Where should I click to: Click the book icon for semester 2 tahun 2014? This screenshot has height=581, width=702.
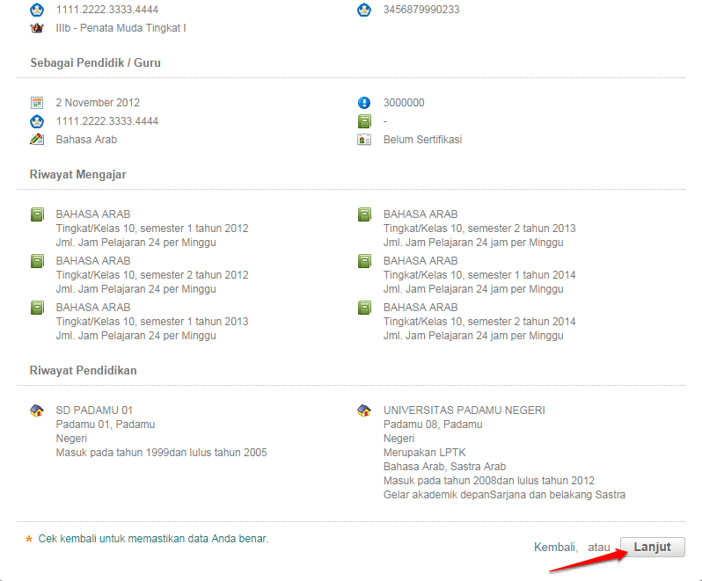point(364,308)
